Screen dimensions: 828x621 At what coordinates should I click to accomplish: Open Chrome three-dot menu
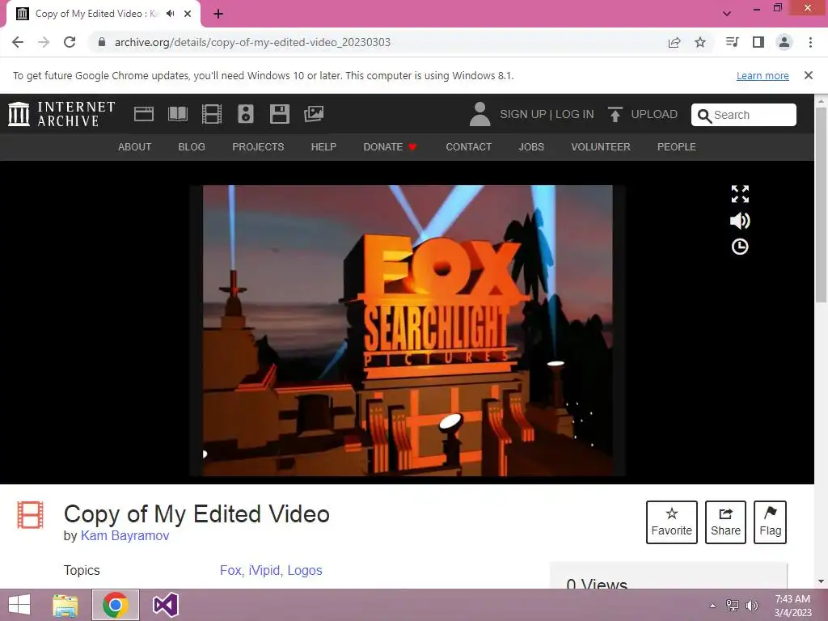810,42
